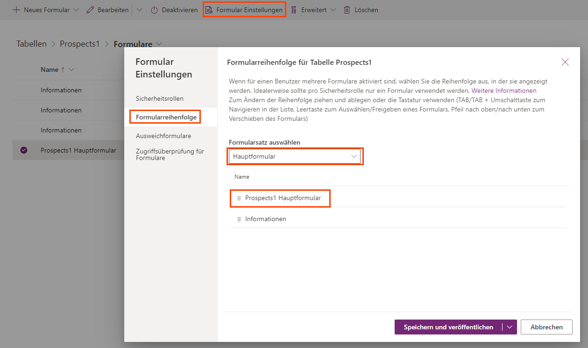Toggle selection of the Prospects1 Hauptformular row
Viewport: 588px width, 348px height.
click(24, 150)
